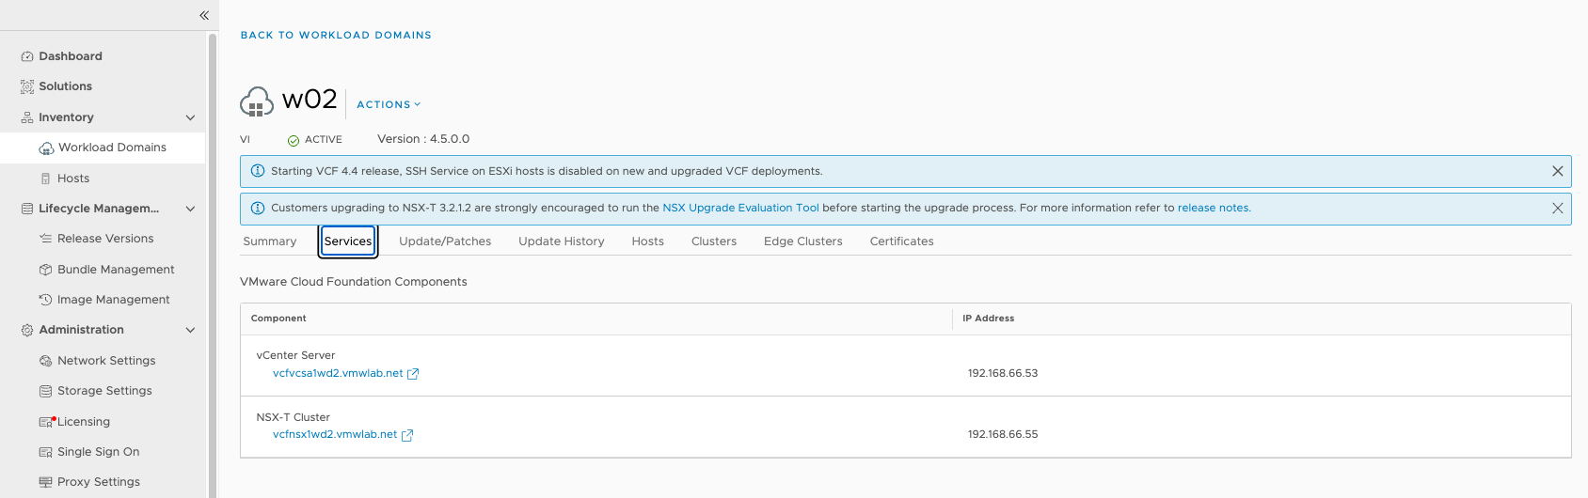The height and width of the screenshot is (498, 1588).
Task: Click the Solutions icon in sidebar
Action: tap(27, 86)
